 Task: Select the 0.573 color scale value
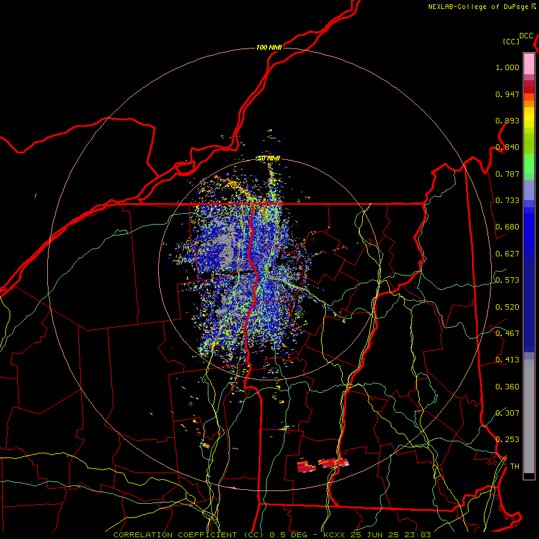pos(507,280)
